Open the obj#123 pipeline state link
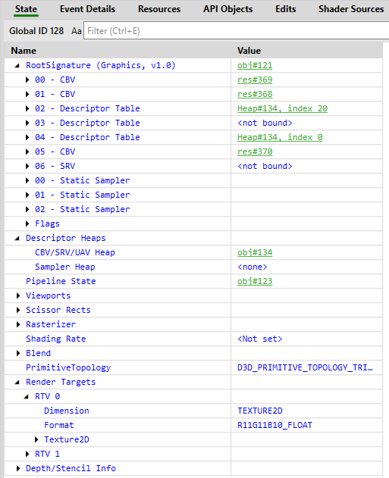The height and width of the screenshot is (478, 389). [x=255, y=281]
